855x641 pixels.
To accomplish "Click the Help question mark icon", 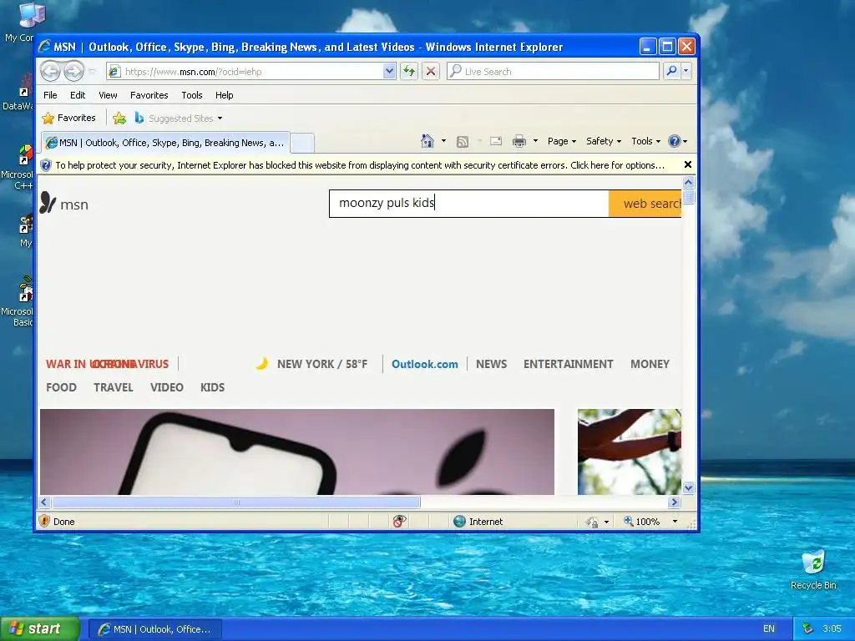I will click(675, 141).
